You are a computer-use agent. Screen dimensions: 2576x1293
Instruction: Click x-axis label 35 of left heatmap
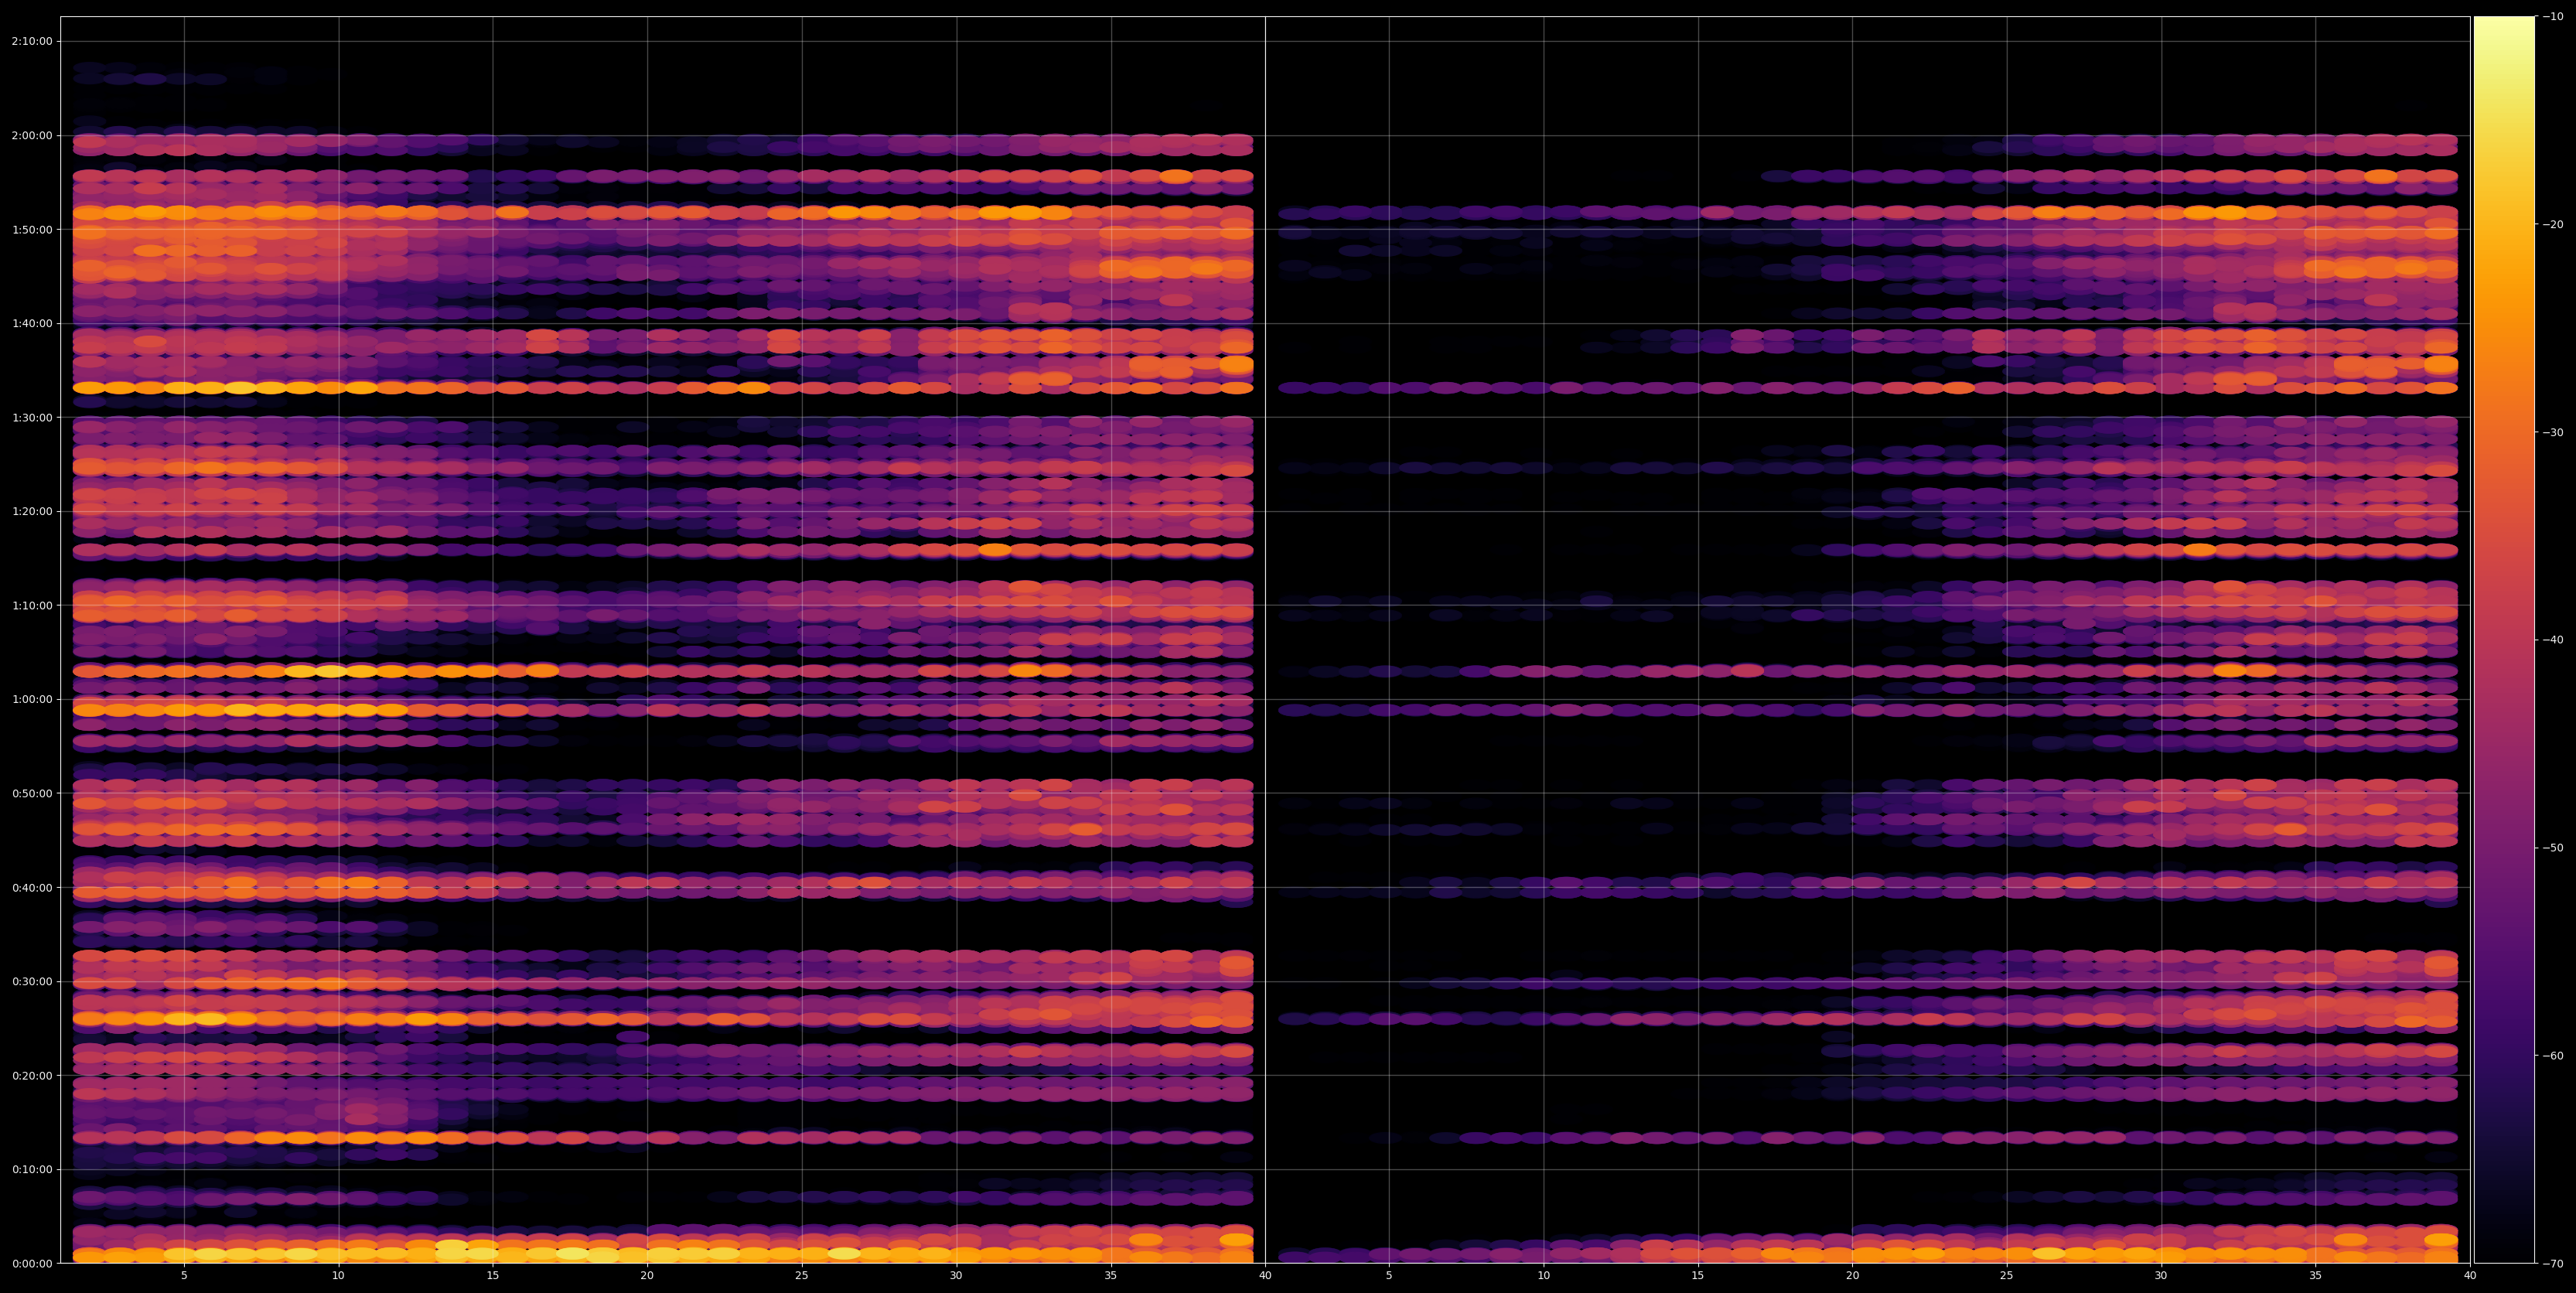pyautogui.click(x=1111, y=1276)
